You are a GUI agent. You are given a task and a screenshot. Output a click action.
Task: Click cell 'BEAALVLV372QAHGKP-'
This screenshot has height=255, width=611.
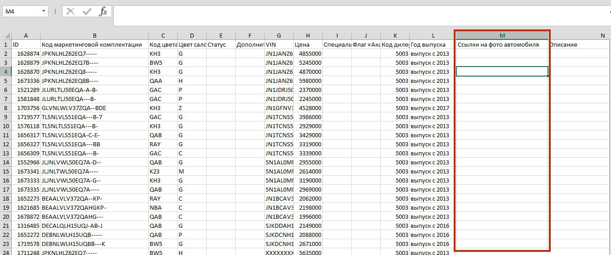coord(94,207)
